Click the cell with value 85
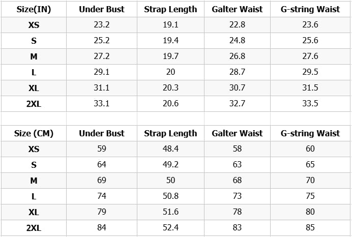 (x=310, y=228)
